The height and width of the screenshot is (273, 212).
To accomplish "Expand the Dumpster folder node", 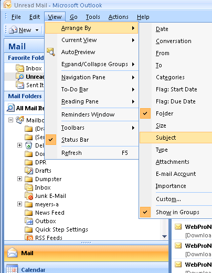I will click(19, 179).
